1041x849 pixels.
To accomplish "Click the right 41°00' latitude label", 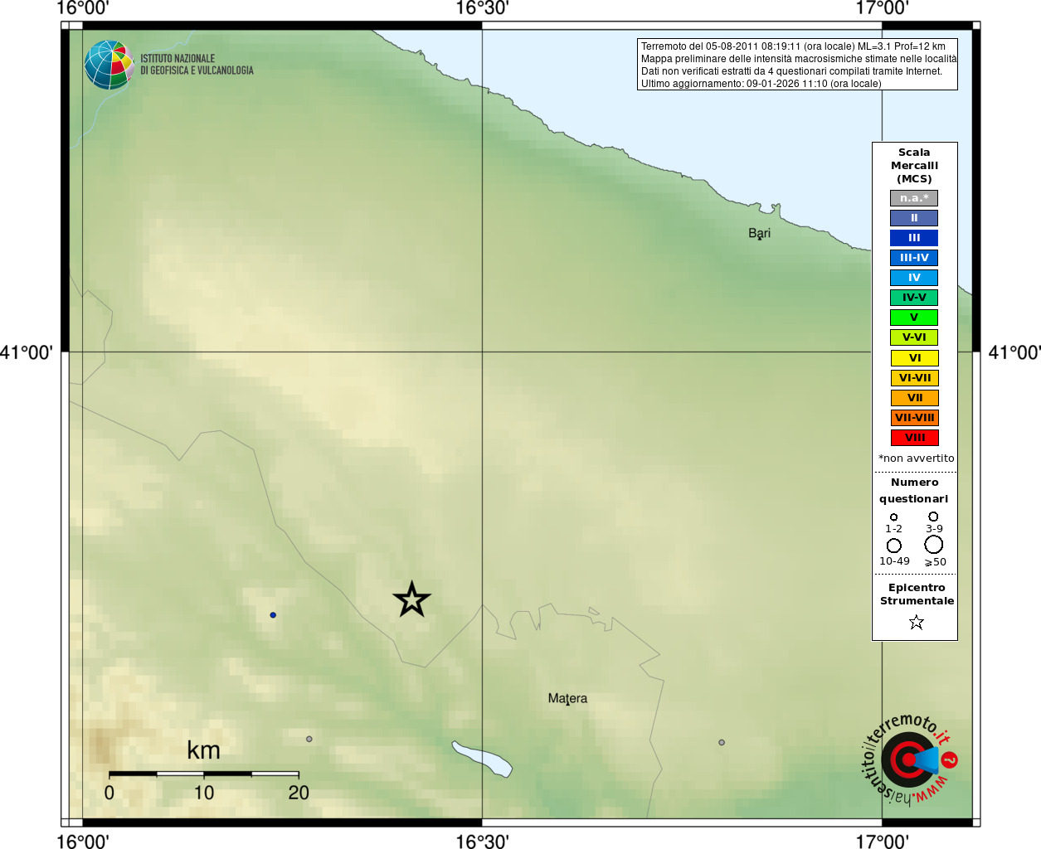I will [1014, 352].
